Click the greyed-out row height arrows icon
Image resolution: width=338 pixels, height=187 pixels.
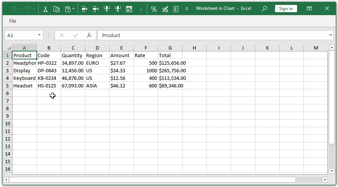click(140, 9)
